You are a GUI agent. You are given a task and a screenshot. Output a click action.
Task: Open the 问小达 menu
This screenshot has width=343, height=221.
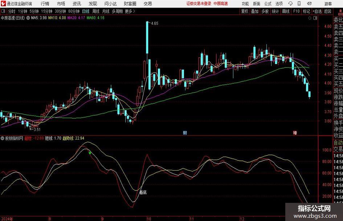coord(110,4)
